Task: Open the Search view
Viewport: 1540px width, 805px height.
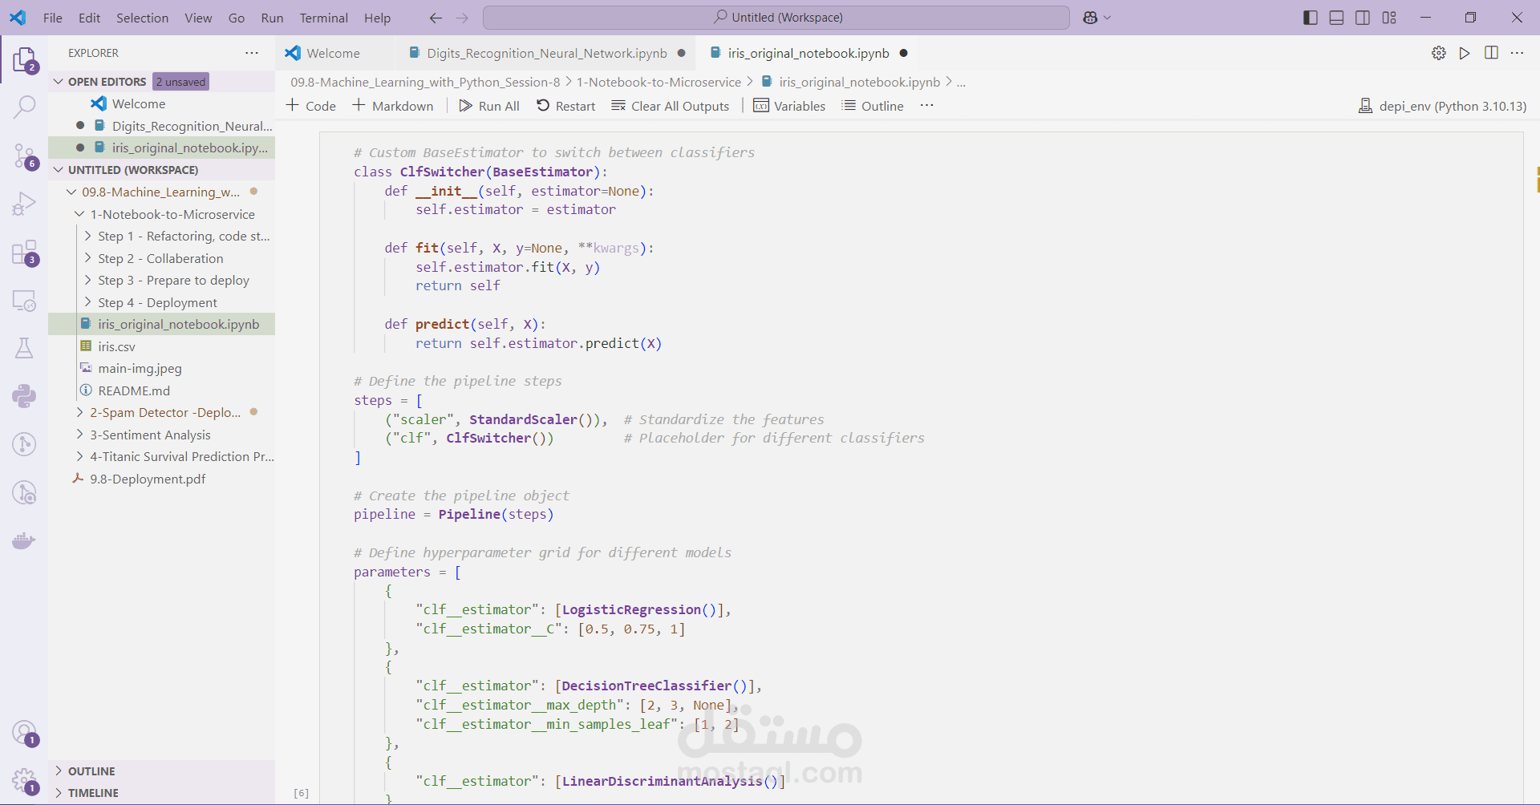Action: (x=24, y=107)
